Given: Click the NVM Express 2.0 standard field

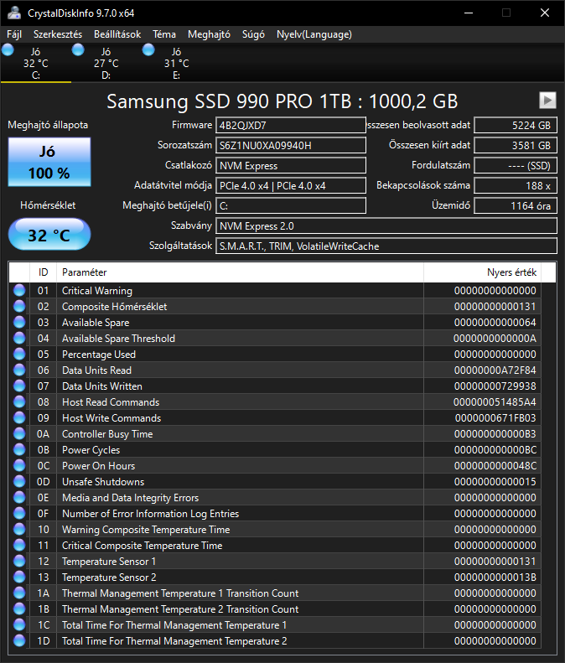Looking at the screenshot, I should point(386,225).
